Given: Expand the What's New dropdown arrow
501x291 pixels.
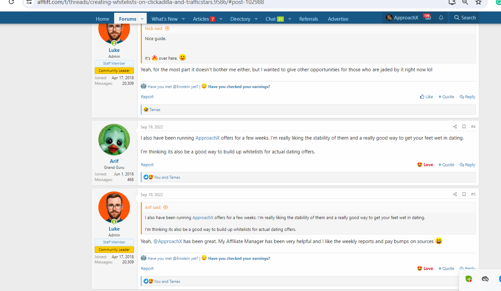Looking at the screenshot, I should click(x=184, y=19).
